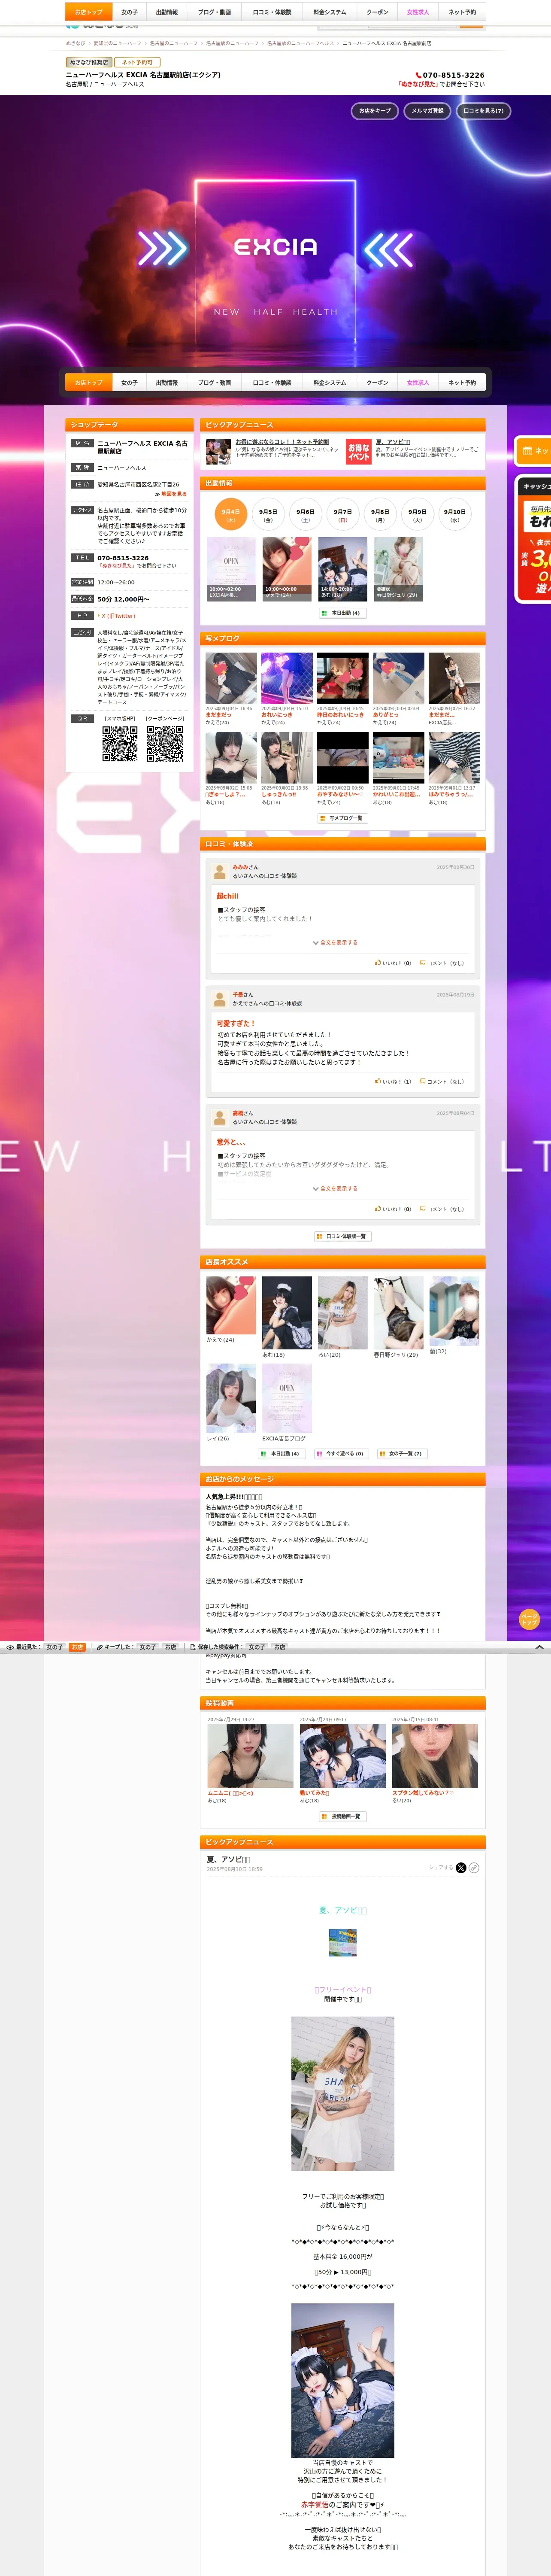Screen dimensions: 551x2576
Task: Click the スマホ版HP QR code
Action: pos(120,744)
